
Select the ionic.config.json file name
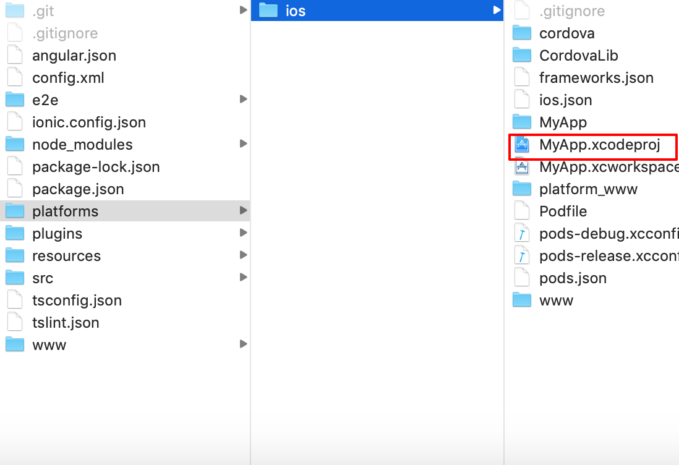click(89, 122)
